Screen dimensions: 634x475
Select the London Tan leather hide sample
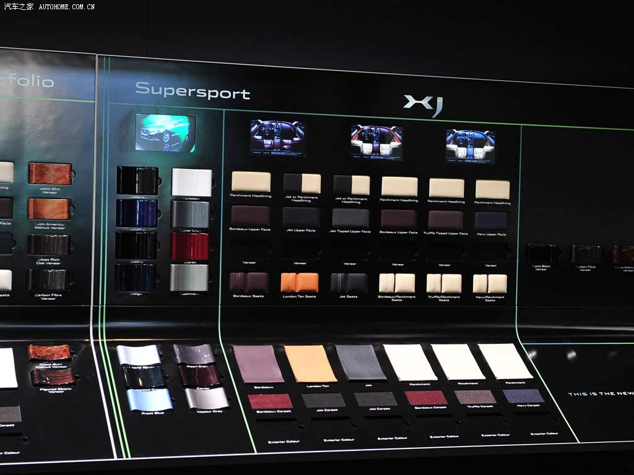click(310, 364)
